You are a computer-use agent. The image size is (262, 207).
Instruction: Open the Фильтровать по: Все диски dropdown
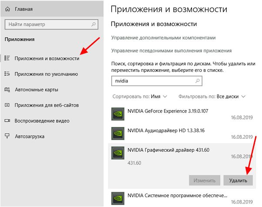pyautogui.click(x=212, y=97)
